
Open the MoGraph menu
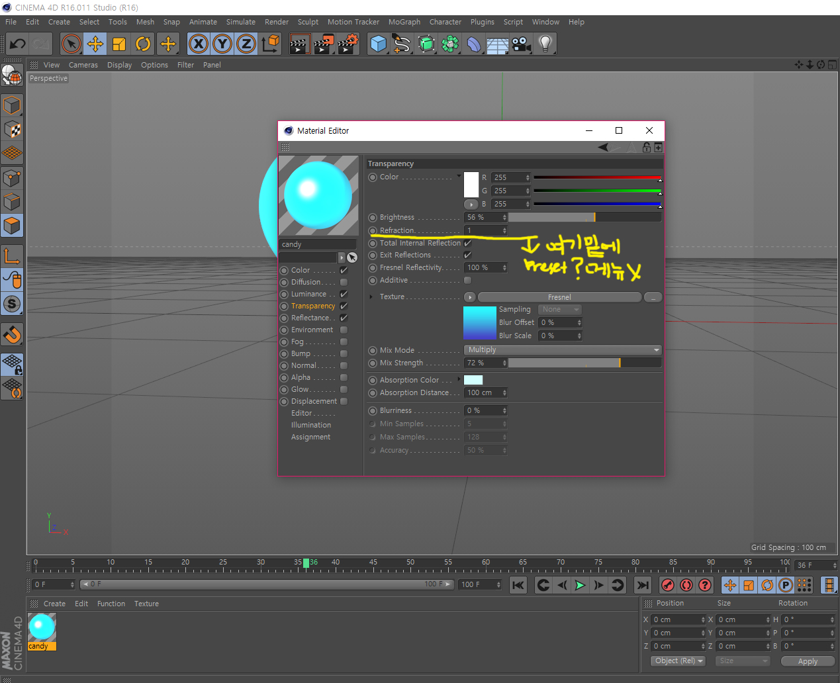tap(404, 22)
